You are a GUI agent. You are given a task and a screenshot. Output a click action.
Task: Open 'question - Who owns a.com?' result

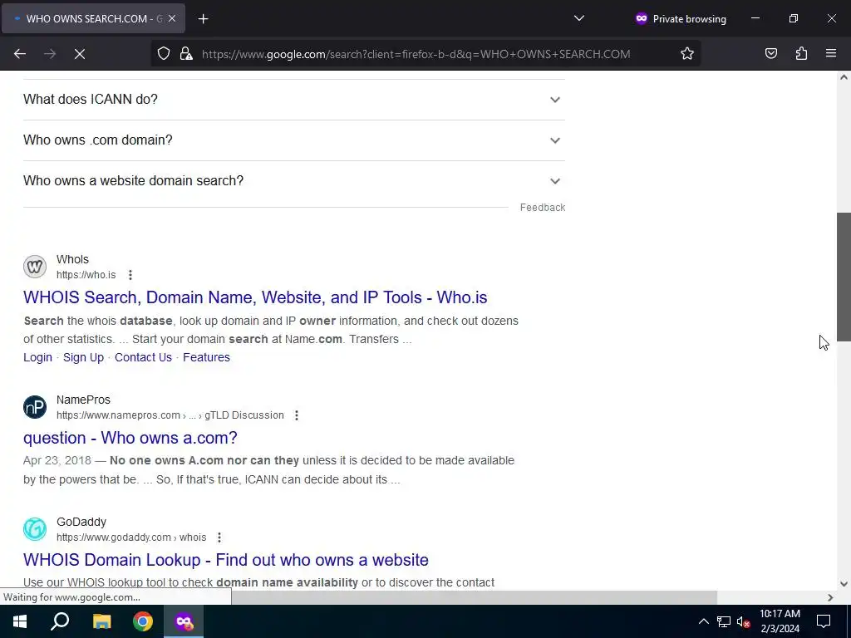click(x=130, y=438)
